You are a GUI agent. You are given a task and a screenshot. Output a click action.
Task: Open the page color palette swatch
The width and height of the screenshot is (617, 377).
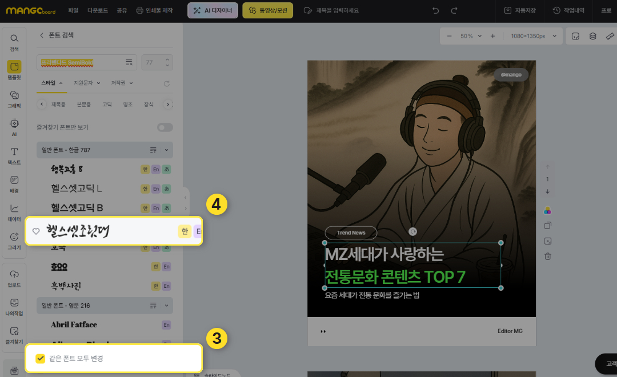(x=547, y=211)
